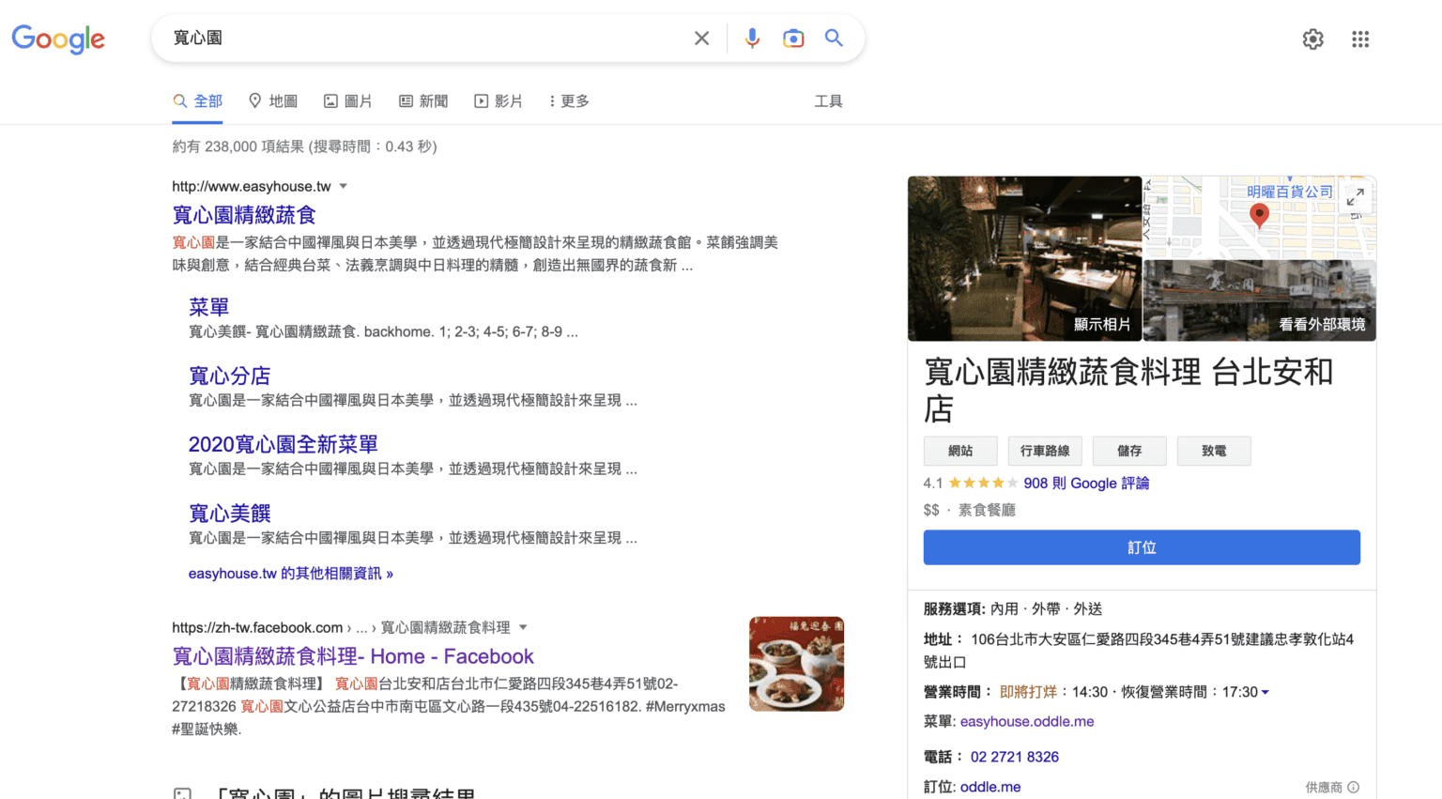
Task: Switch to the 圖片 tab
Action: point(348,100)
